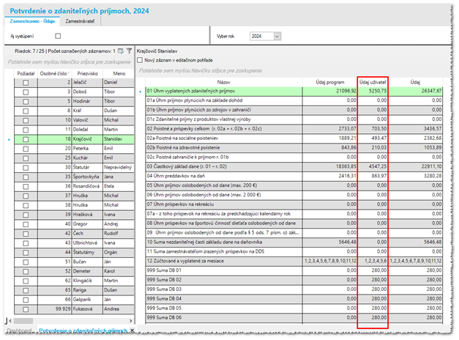Tick the Požiadal checkbox for Hodinár Tibor
This screenshot has width=459, height=340.
coord(26,102)
